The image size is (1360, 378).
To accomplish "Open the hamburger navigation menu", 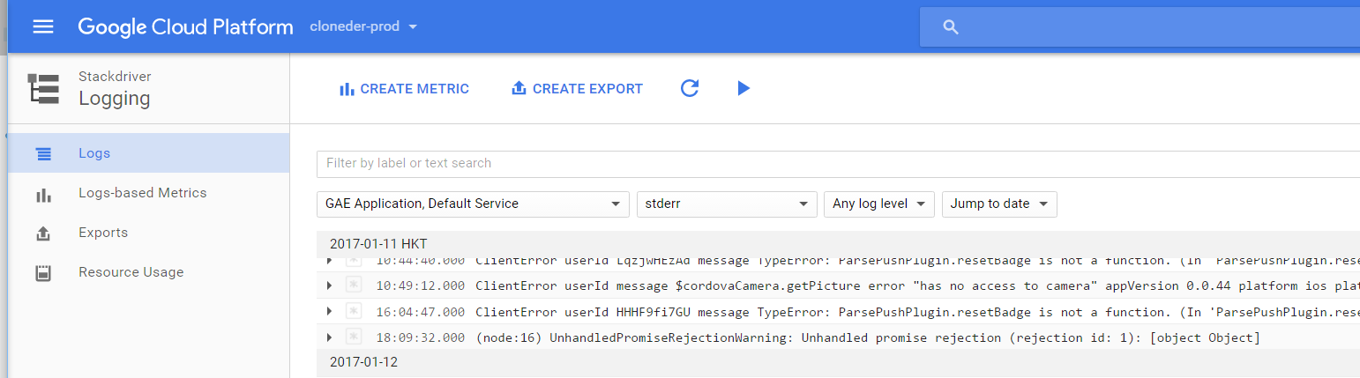I will tap(43, 26).
